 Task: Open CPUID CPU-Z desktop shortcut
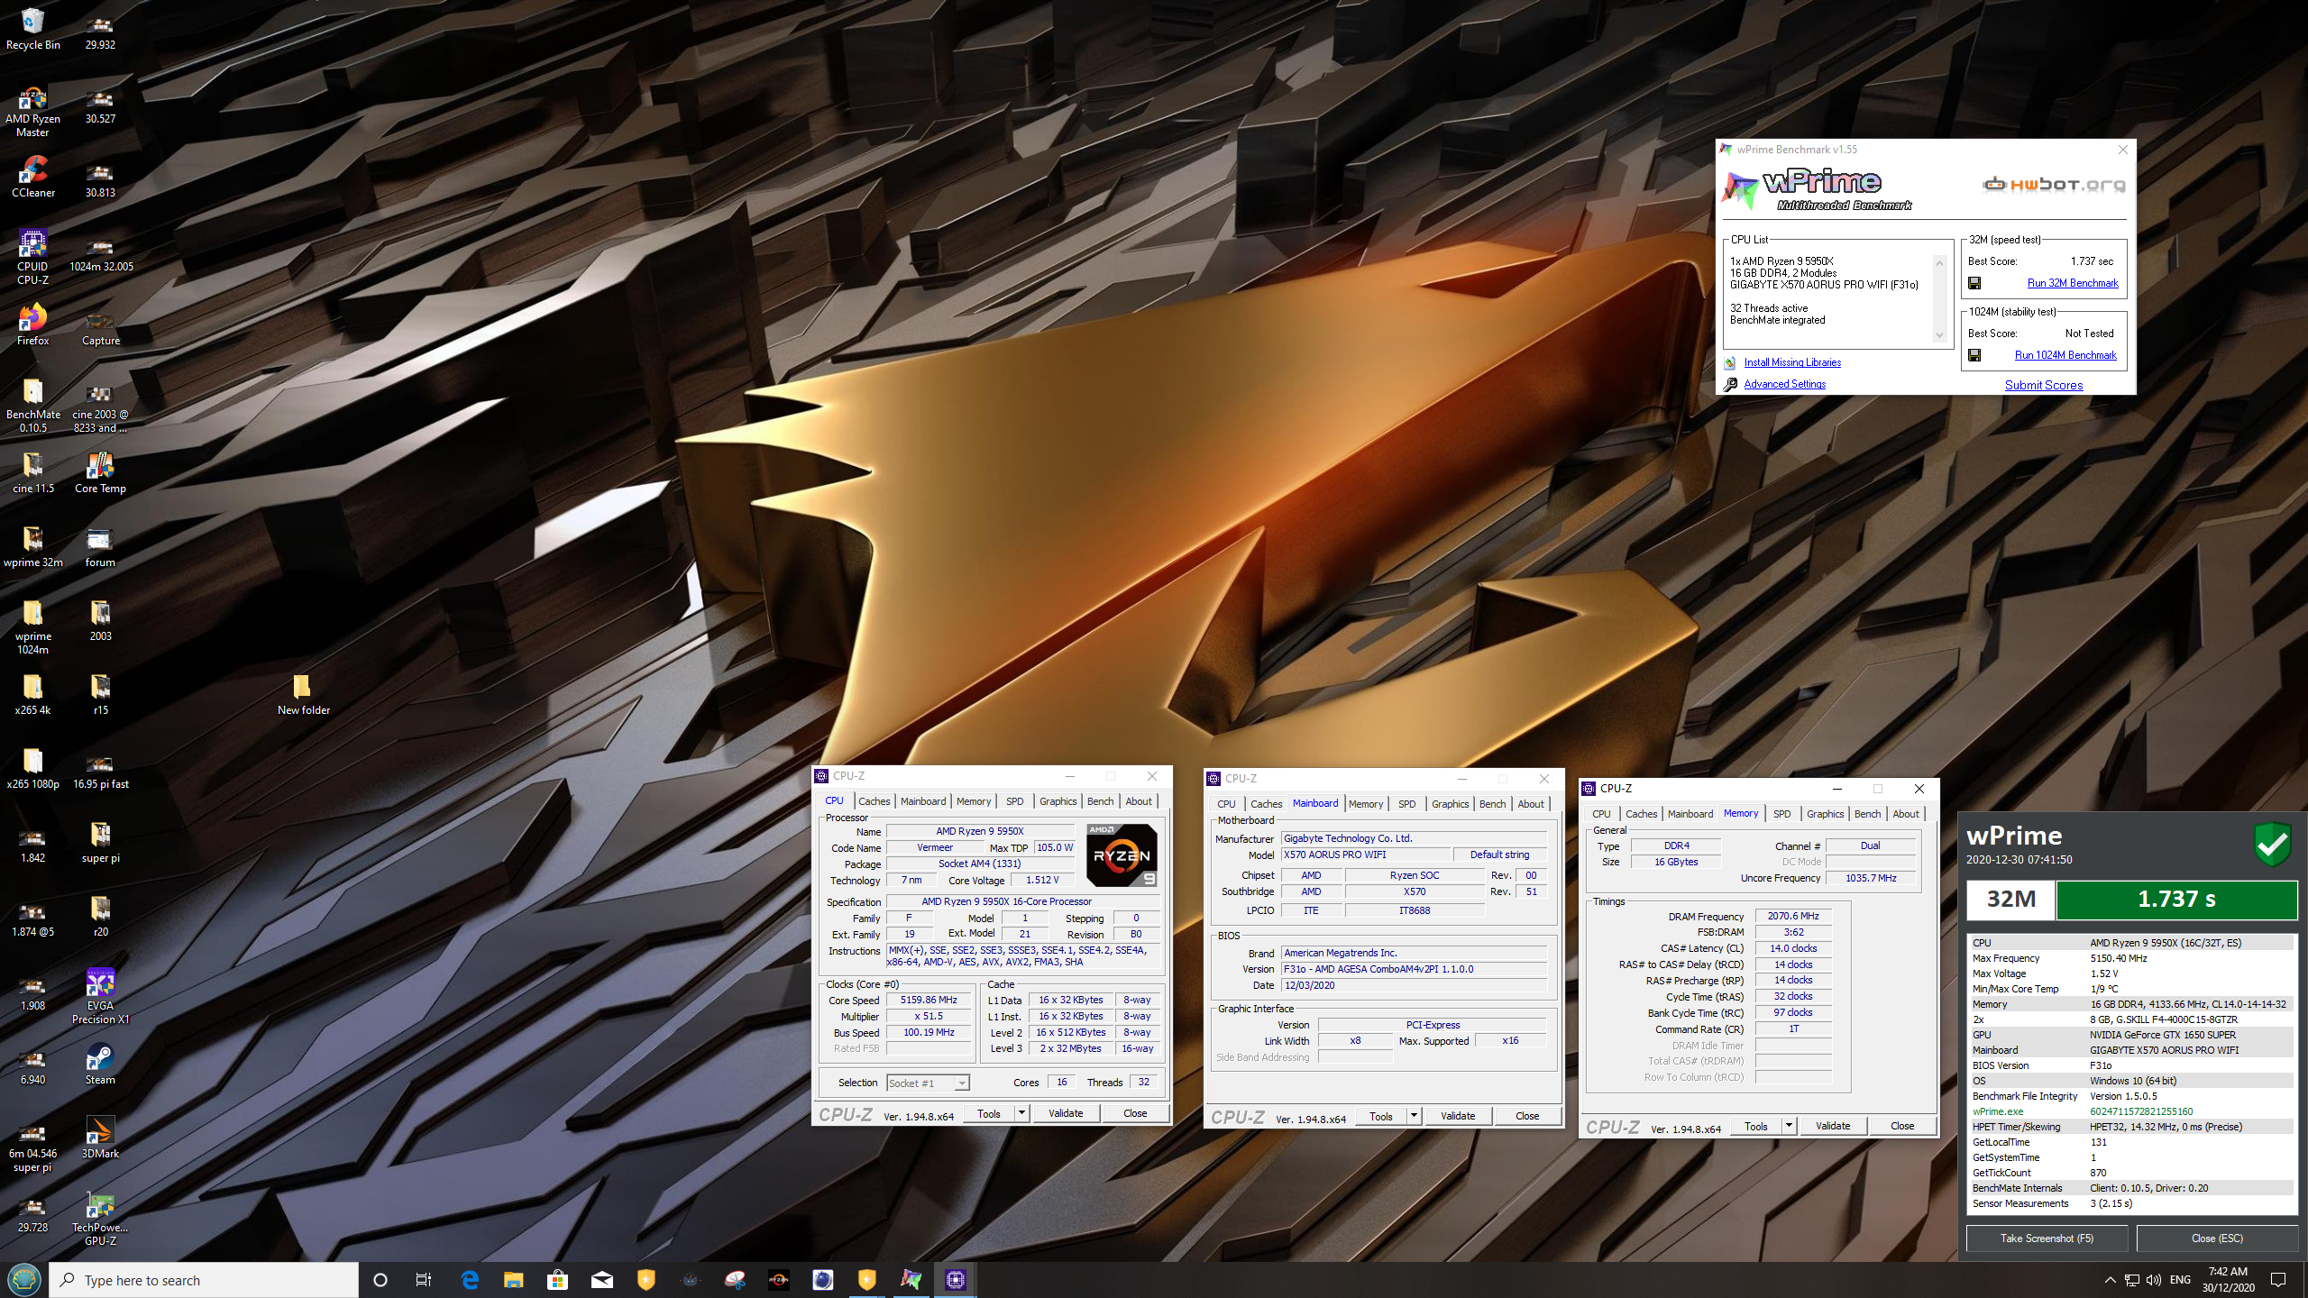coord(32,257)
